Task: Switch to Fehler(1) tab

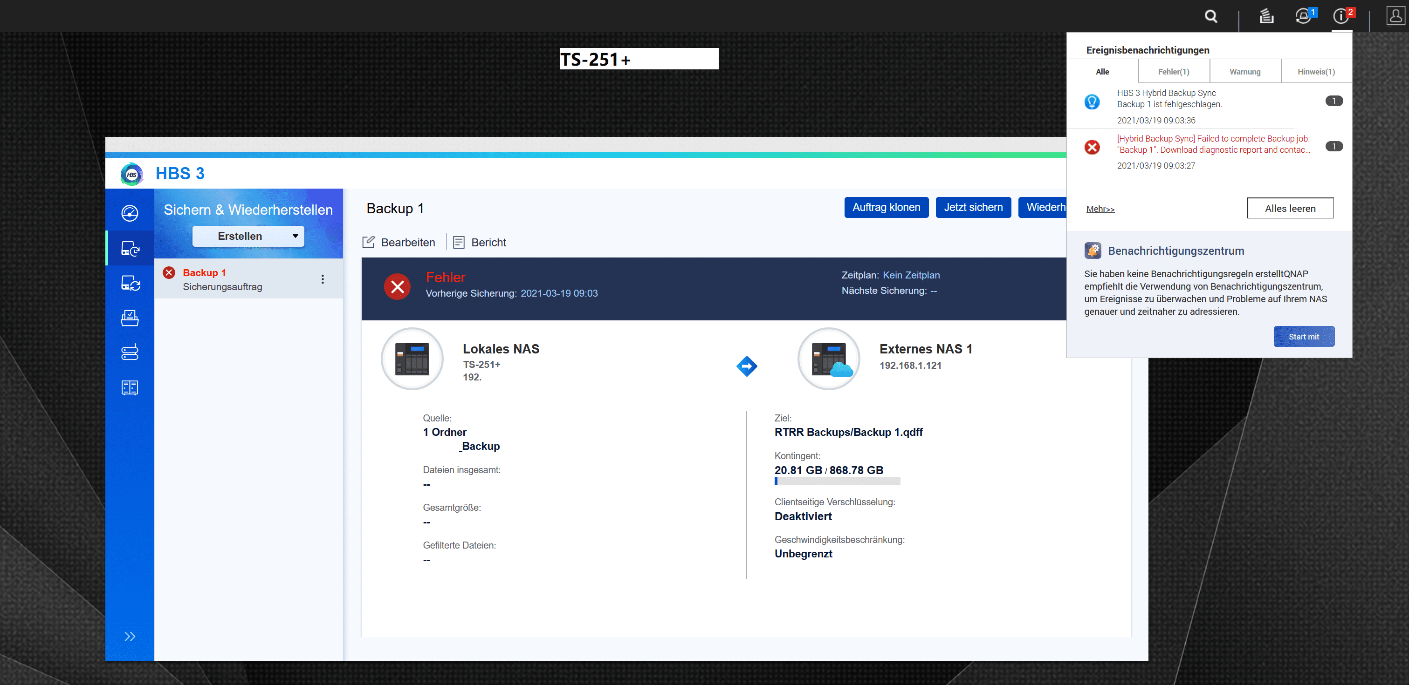Action: coord(1174,72)
